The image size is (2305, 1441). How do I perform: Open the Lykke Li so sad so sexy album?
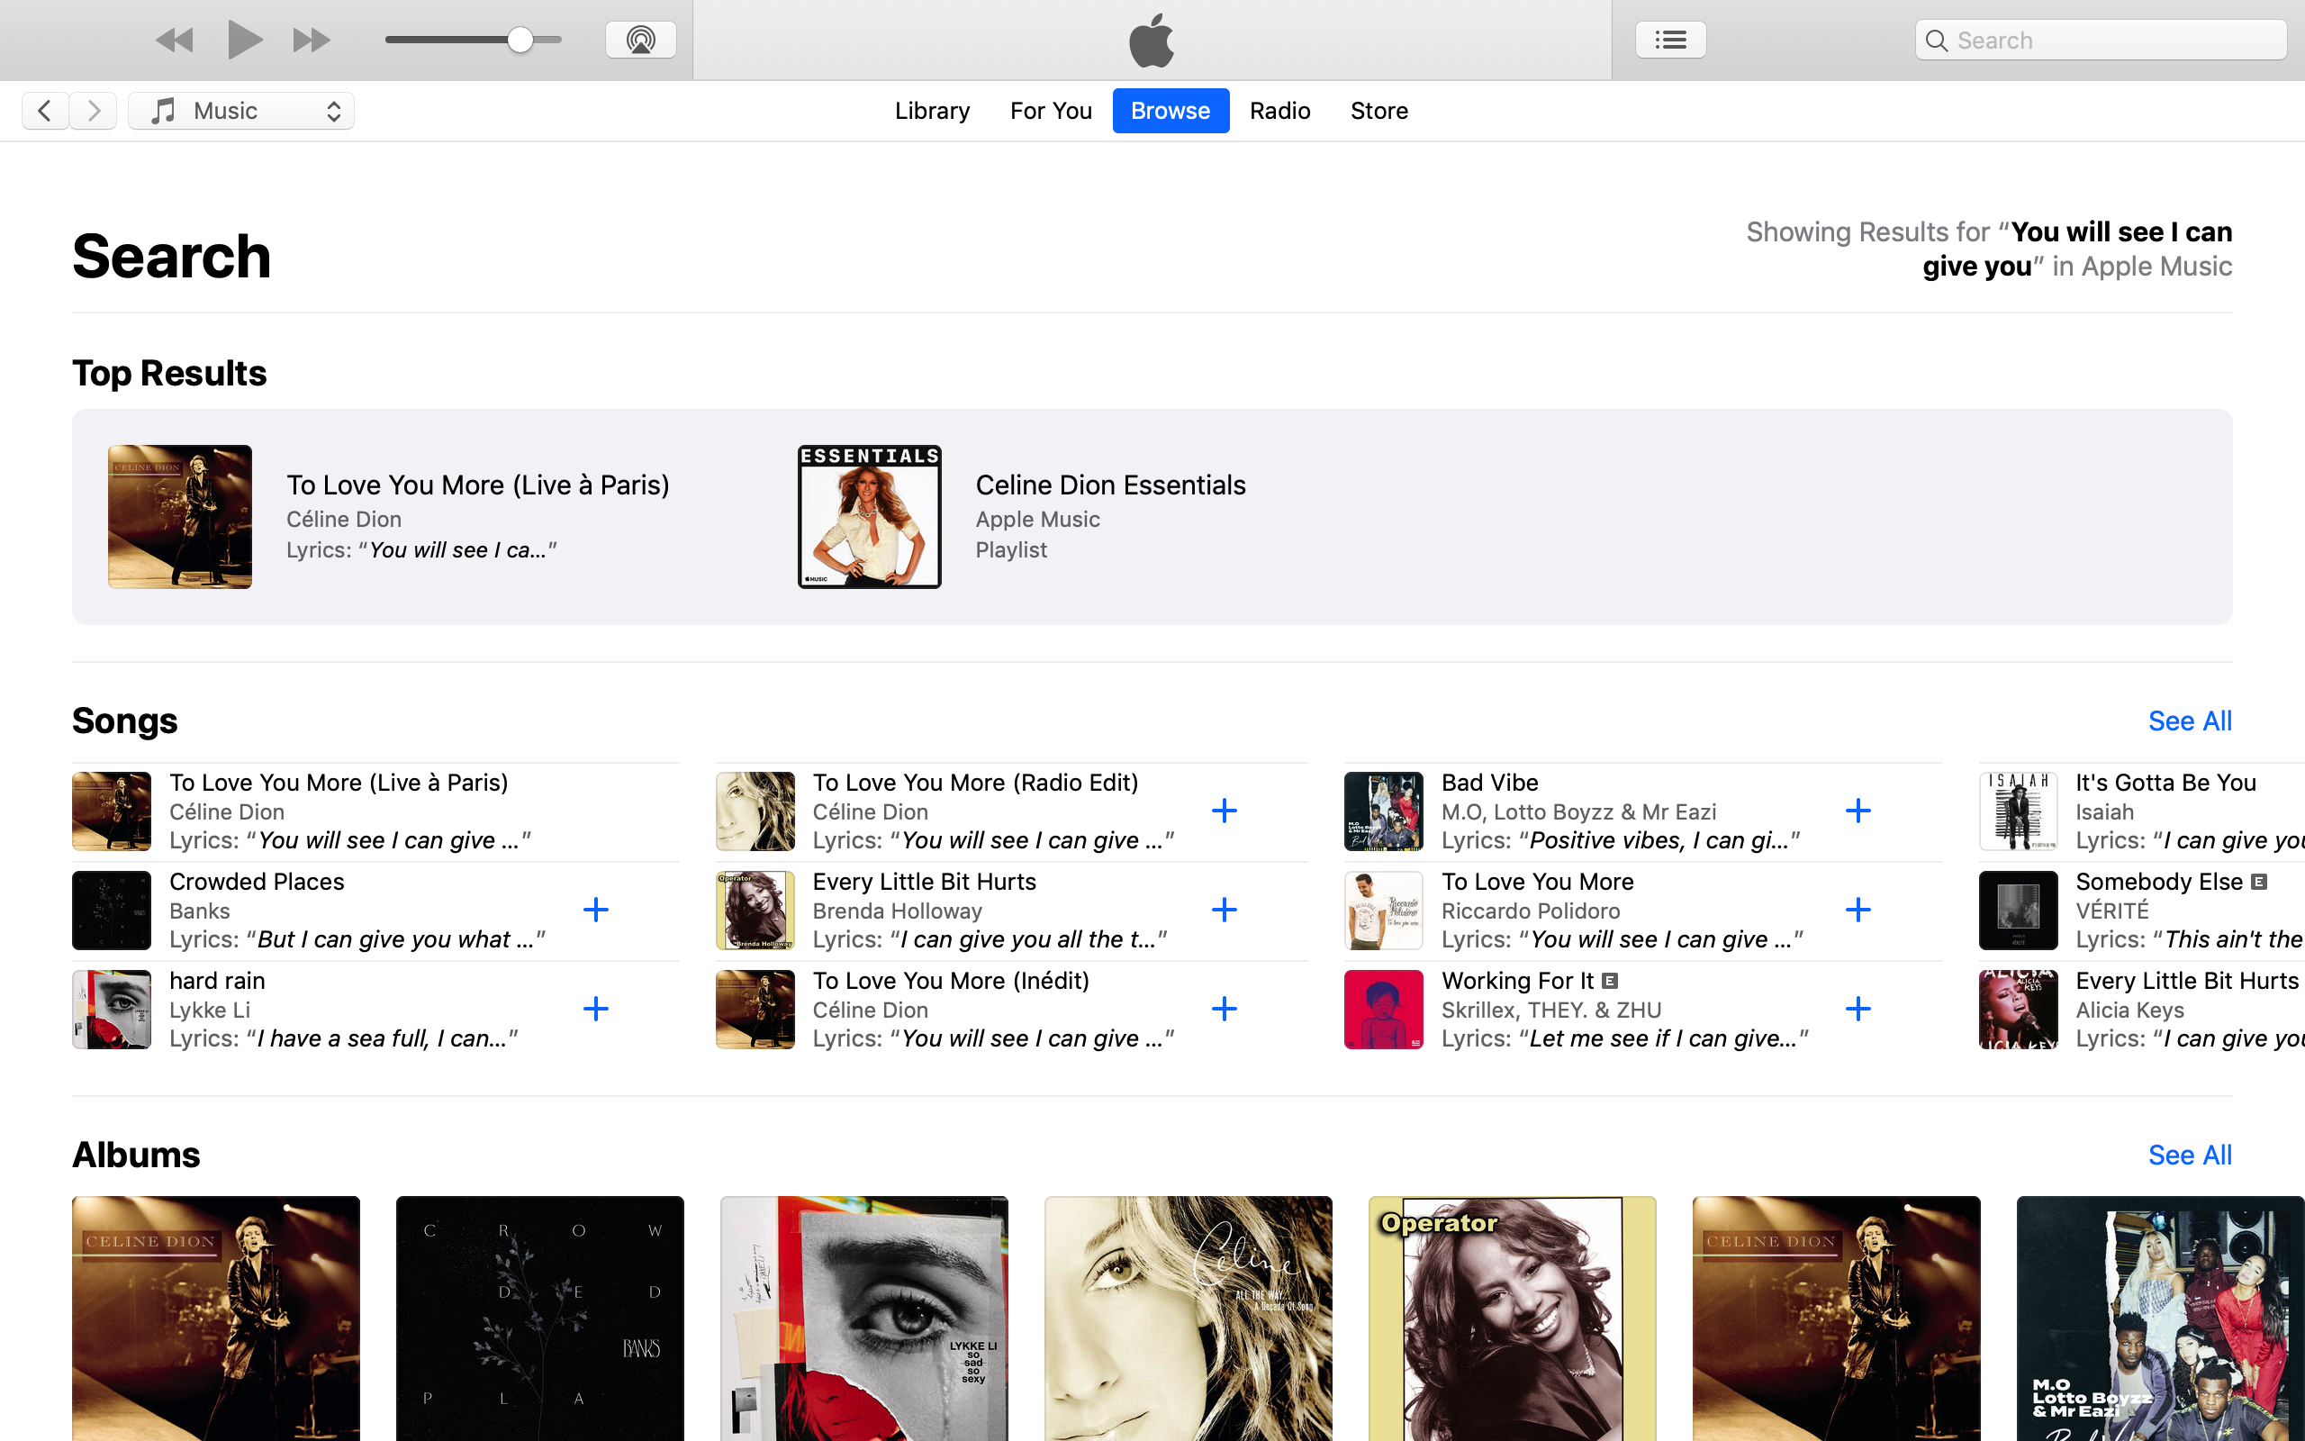point(863,1319)
